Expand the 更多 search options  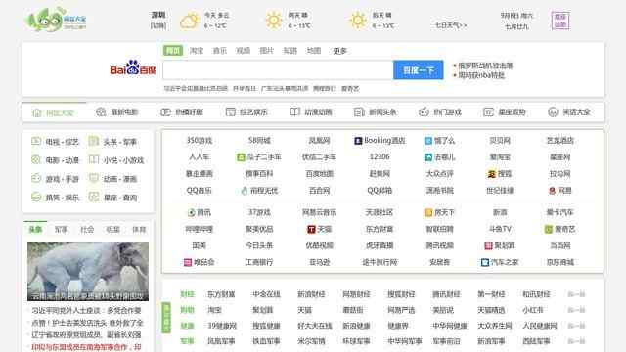point(339,51)
